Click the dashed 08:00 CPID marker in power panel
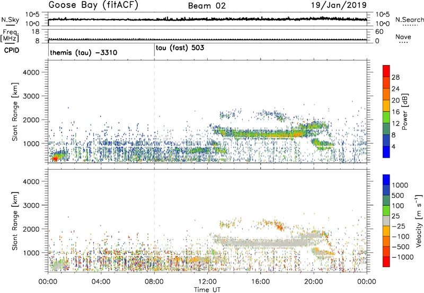 tap(154, 112)
